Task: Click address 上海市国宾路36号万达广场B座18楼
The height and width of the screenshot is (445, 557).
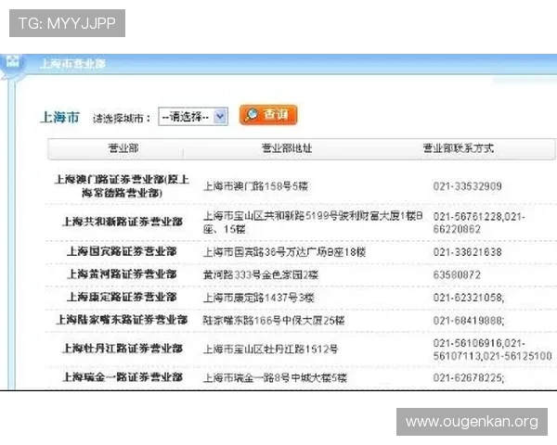Action: pos(284,252)
